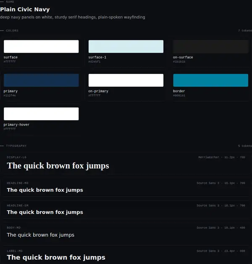Click the '7 tokens' count label
The width and height of the screenshot is (252, 264).
pyautogui.click(x=245, y=31)
